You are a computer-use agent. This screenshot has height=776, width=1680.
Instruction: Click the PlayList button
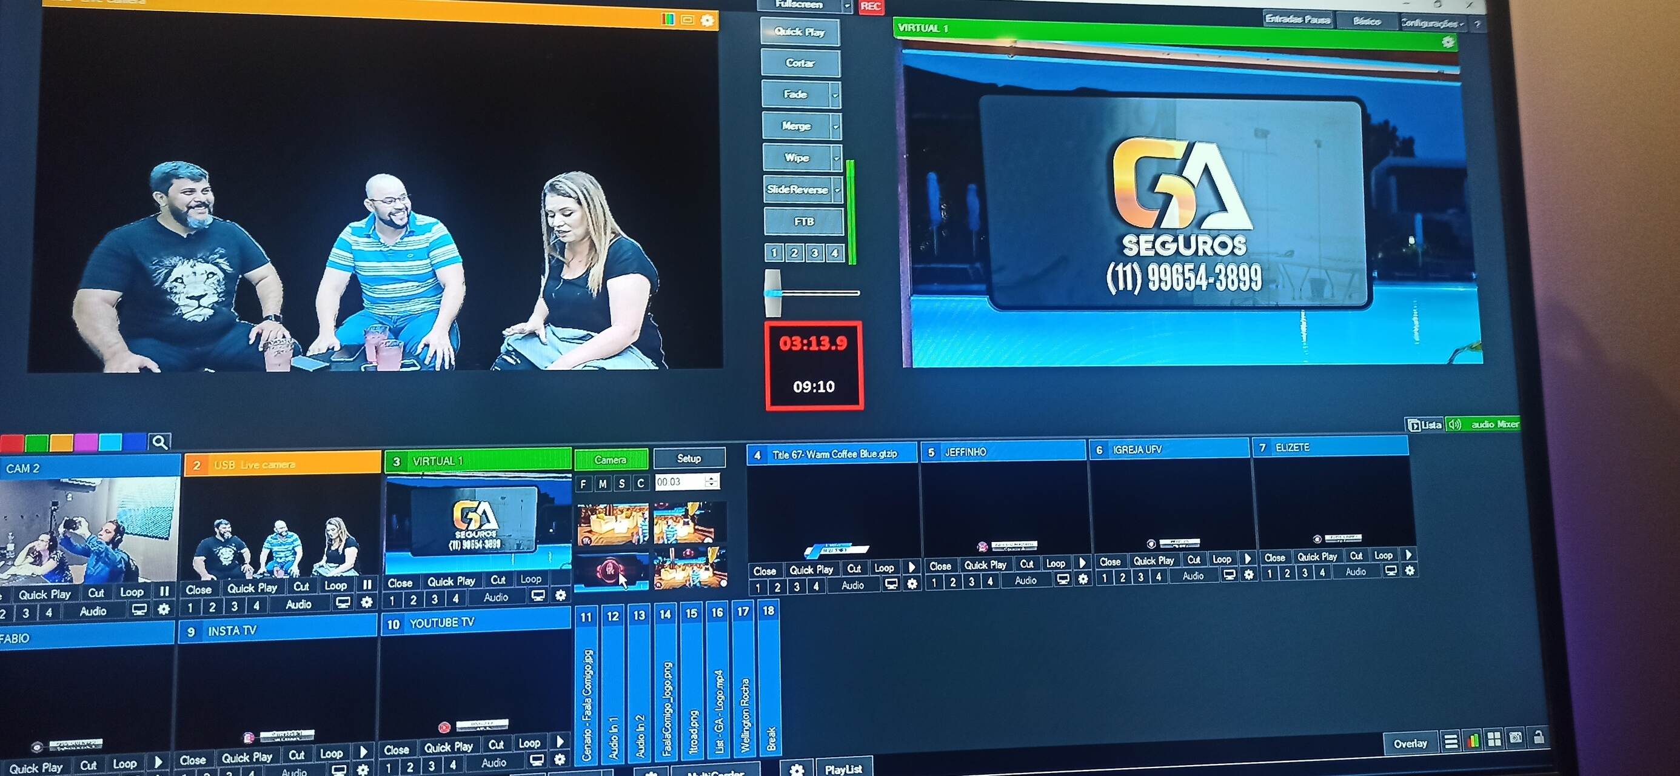(844, 769)
